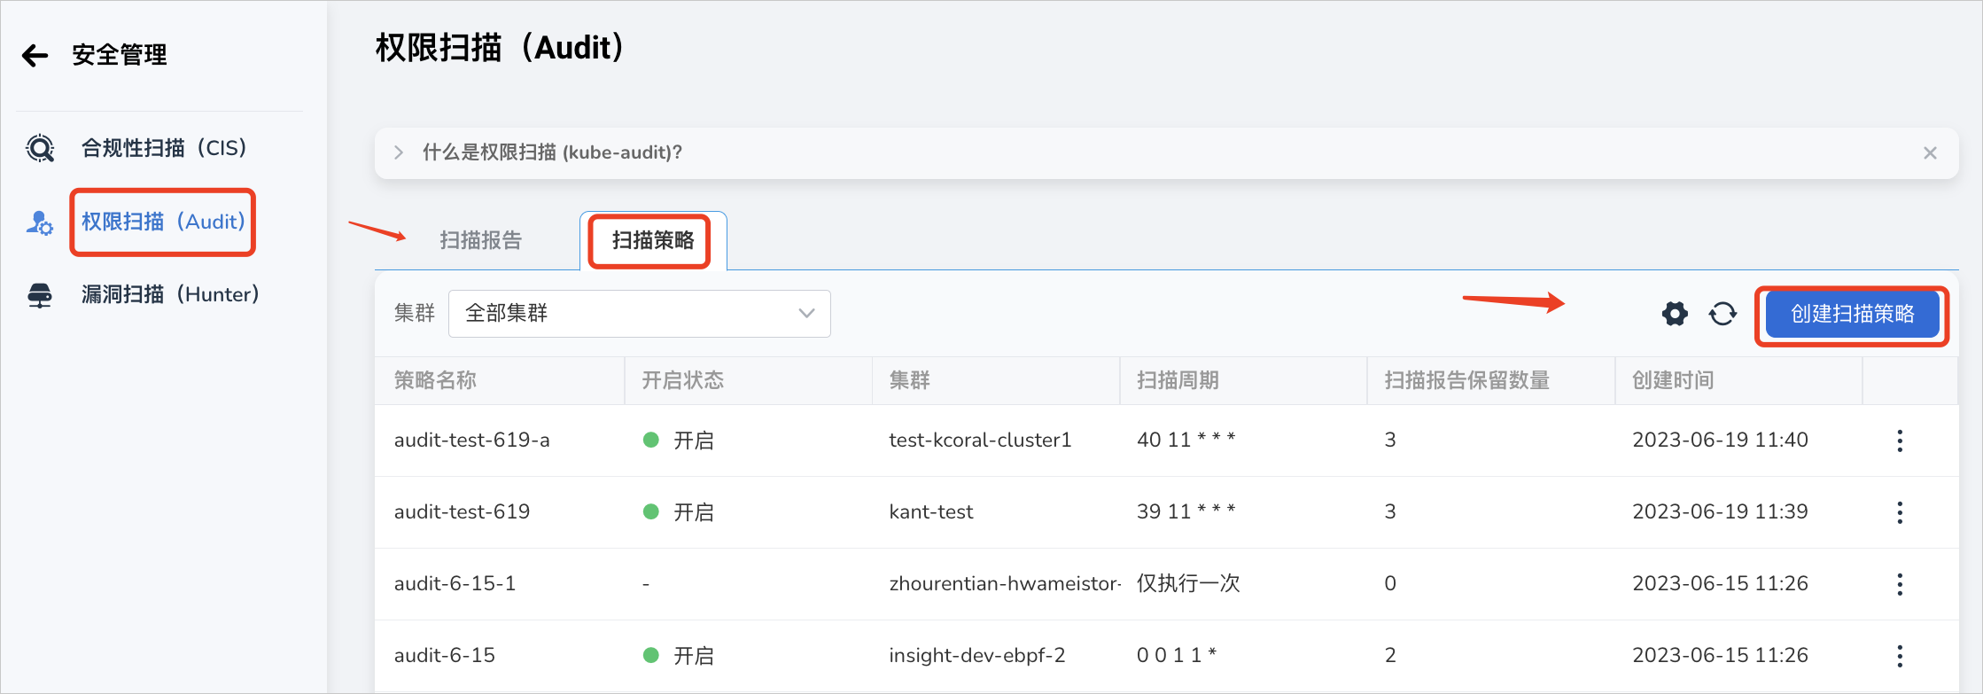The height and width of the screenshot is (694, 1983).
Task: Expand the 什么是权限扫描 (kube-audit) section
Action: click(399, 152)
